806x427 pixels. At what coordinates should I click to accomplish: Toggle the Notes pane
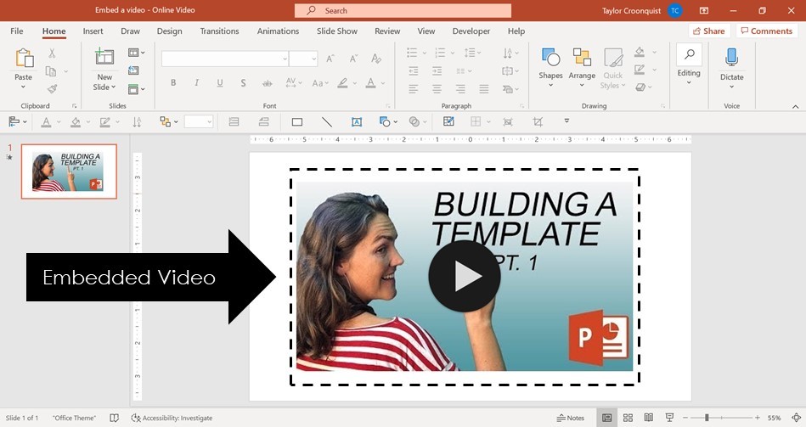[x=571, y=418]
